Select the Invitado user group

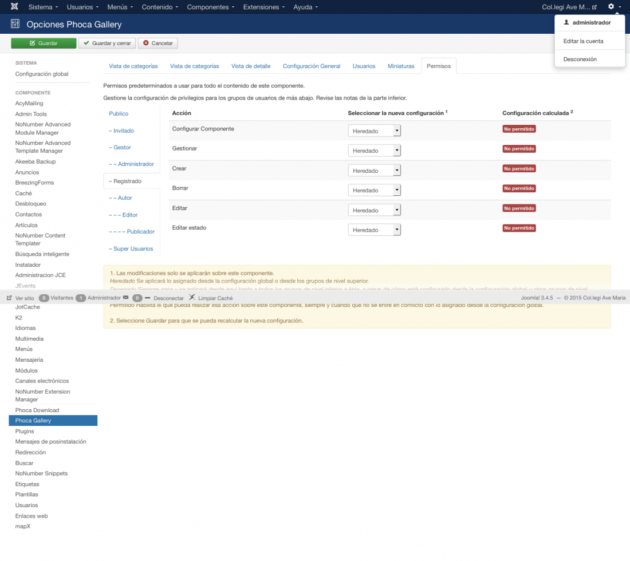tap(121, 131)
